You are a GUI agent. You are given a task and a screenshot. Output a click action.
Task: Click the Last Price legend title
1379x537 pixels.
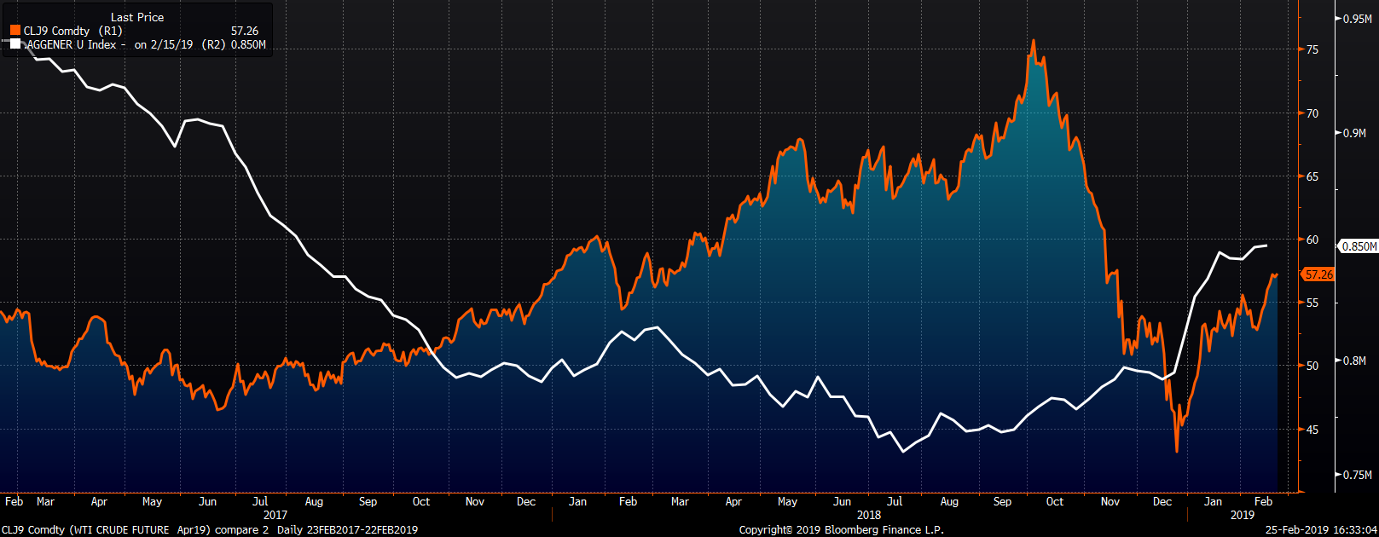coord(137,17)
